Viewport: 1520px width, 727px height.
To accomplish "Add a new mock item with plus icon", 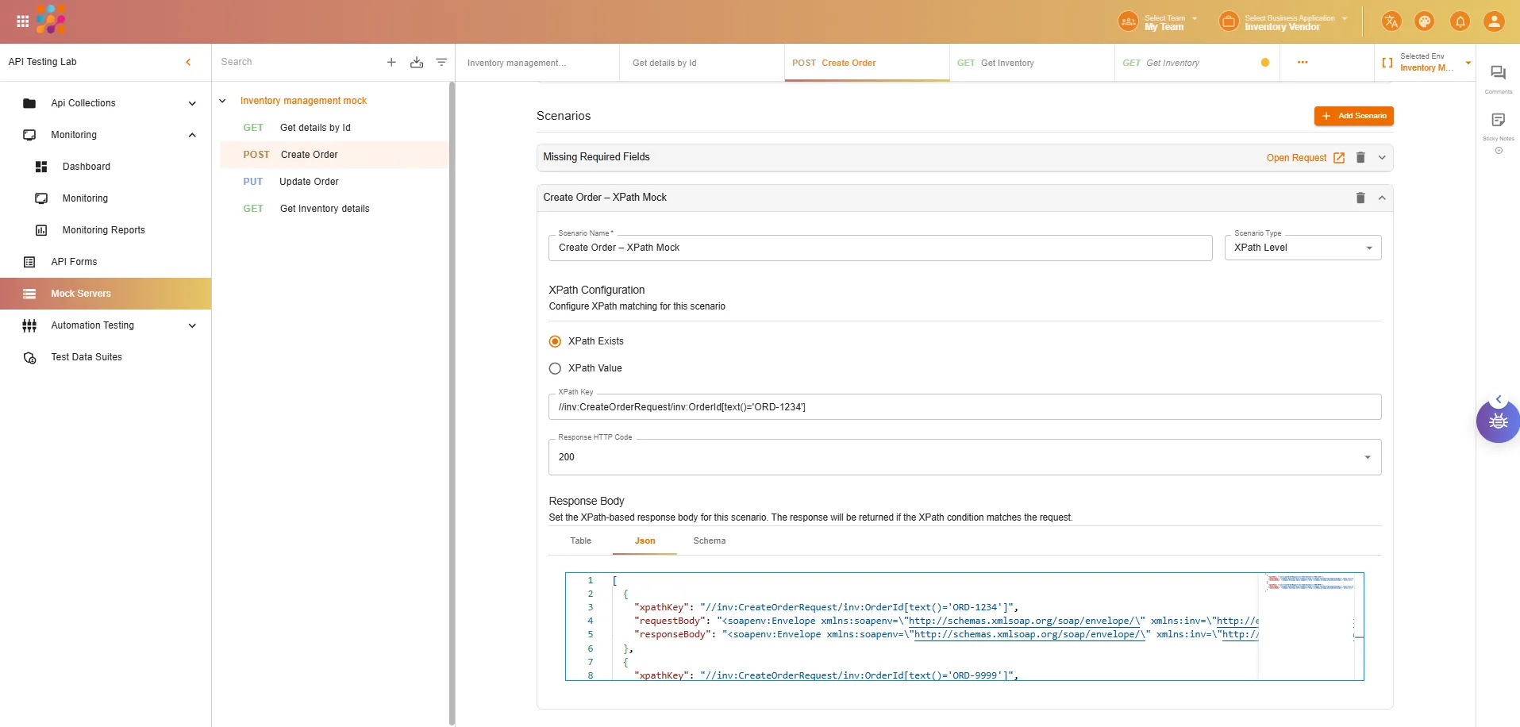I will point(391,62).
